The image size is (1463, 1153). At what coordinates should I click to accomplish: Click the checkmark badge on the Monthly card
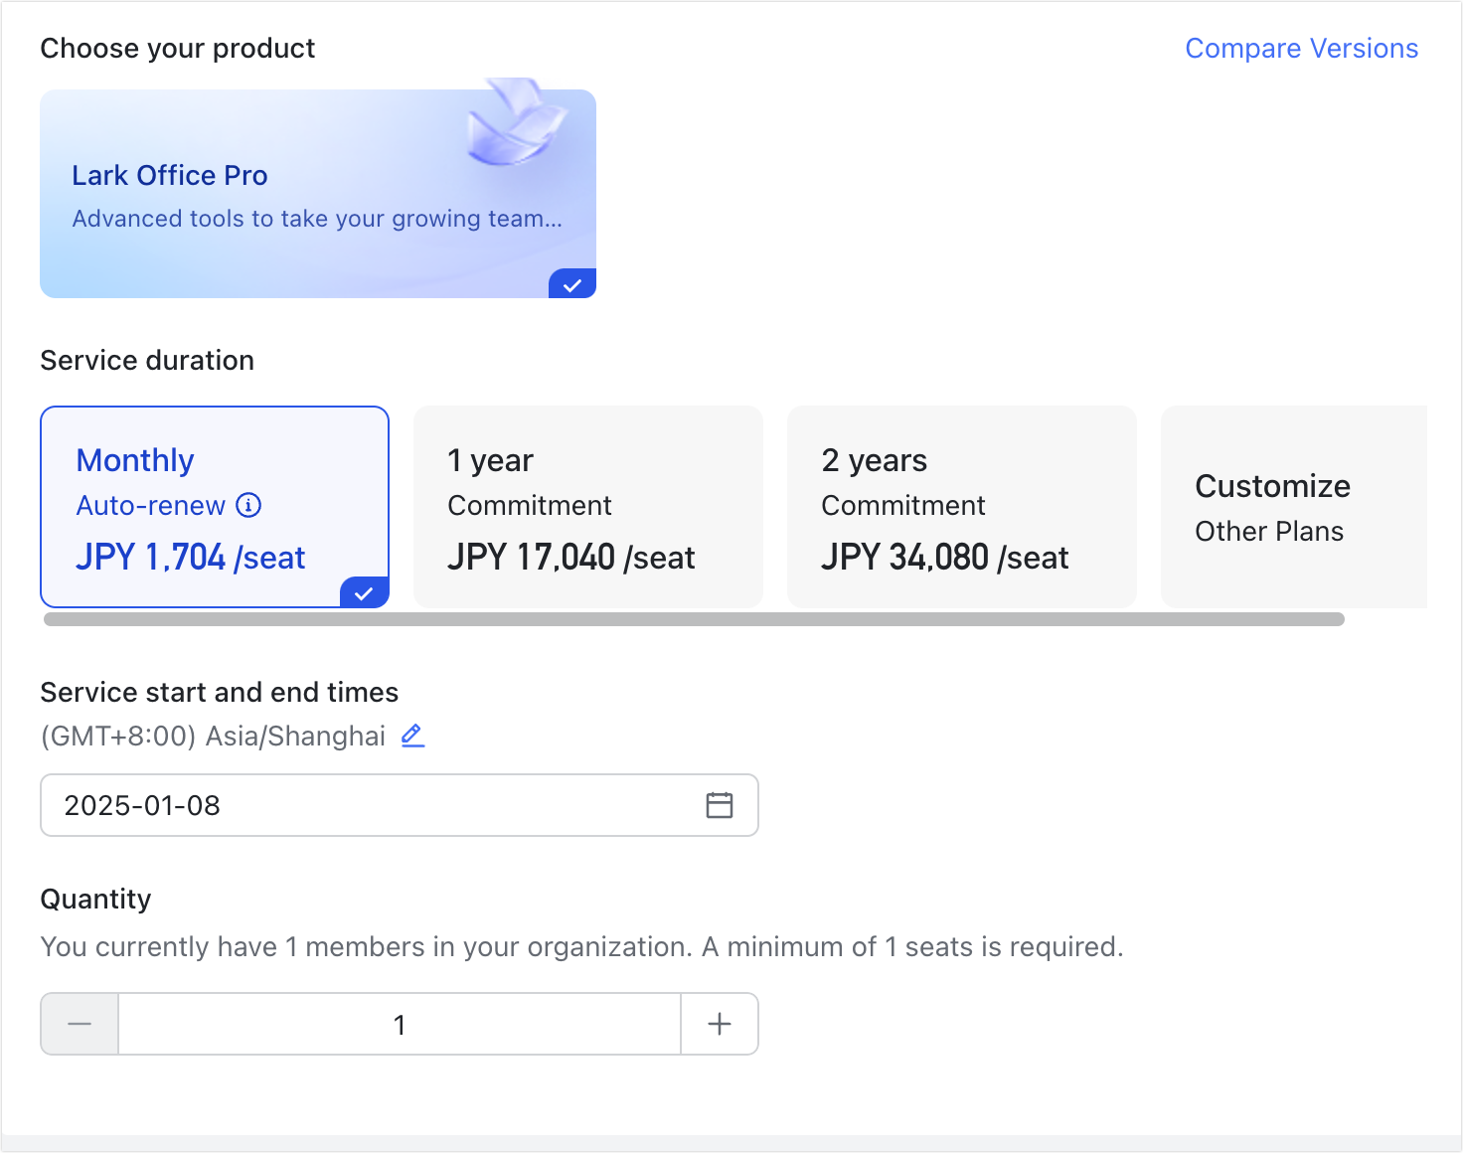pos(364,593)
